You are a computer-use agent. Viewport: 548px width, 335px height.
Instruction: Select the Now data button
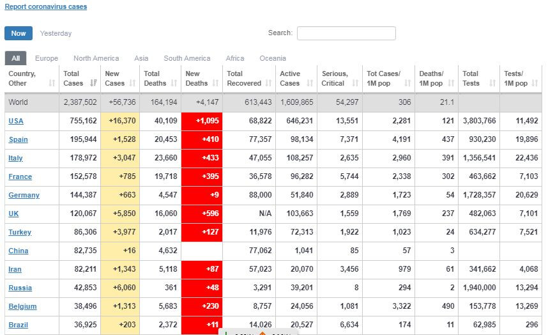tap(19, 33)
